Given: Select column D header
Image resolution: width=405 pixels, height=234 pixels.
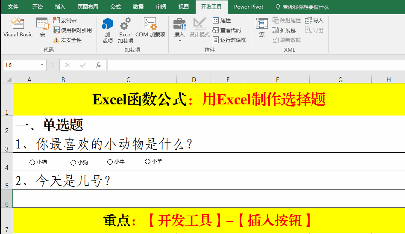Looking at the screenshot, I should pyautogui.click(x=194, y=80).
